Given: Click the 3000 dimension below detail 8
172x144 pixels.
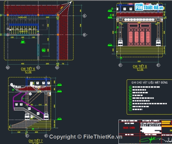Looking at the screenshot, I should point(139,61).
